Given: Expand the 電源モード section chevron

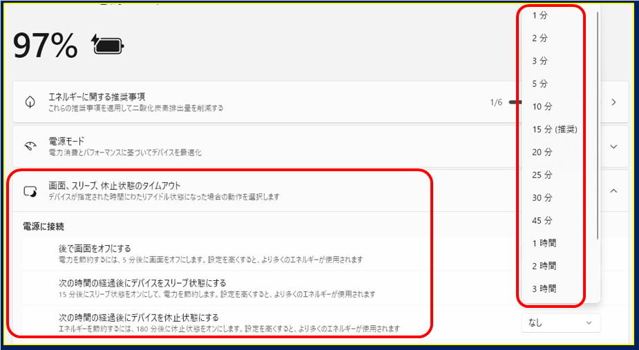Looking at the screenshot, I should (x=613, y=146).
